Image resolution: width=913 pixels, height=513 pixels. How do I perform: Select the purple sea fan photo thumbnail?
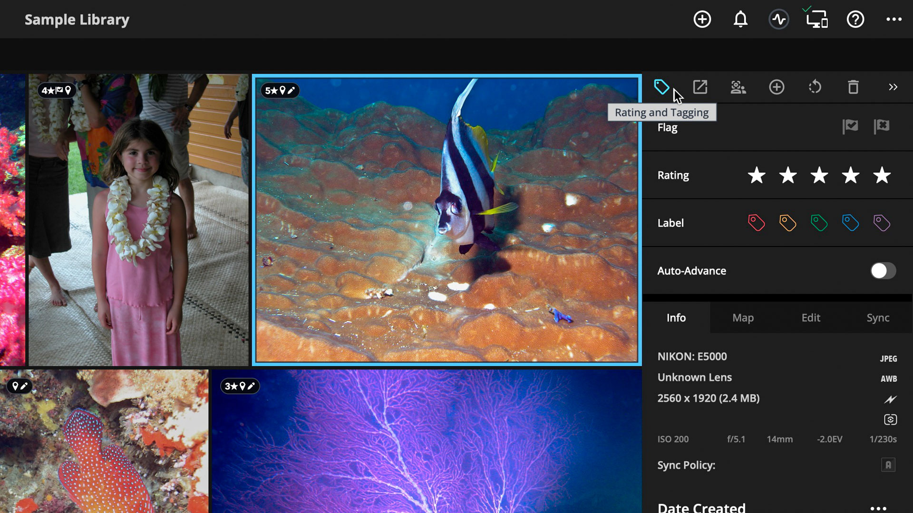(427, 441)
